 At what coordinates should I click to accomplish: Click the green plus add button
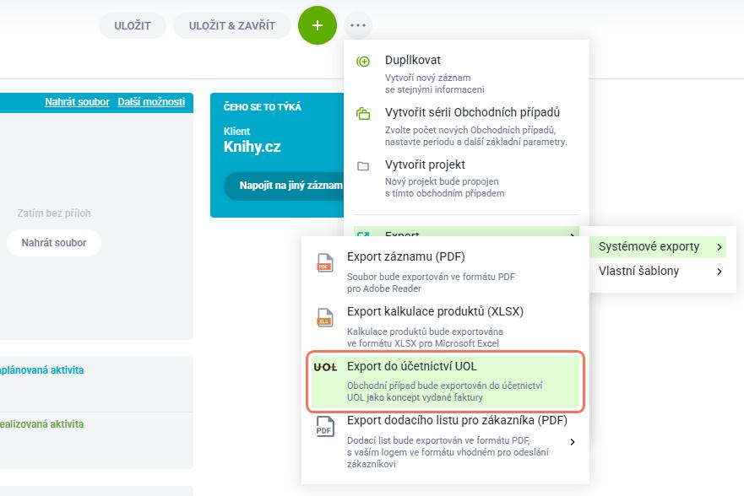[318, 25]
